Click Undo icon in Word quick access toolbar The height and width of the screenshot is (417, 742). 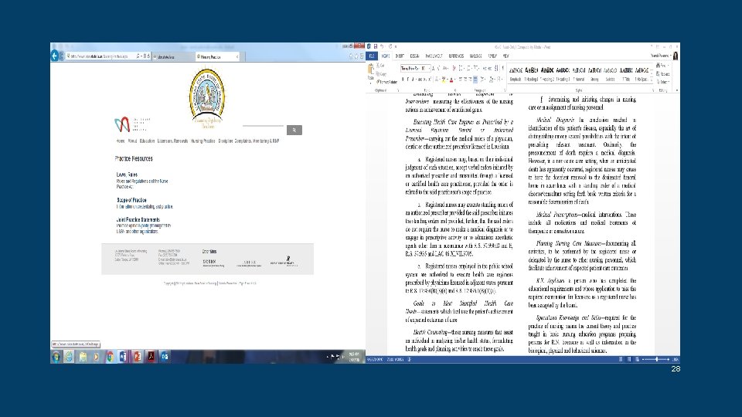coord(383,46)
